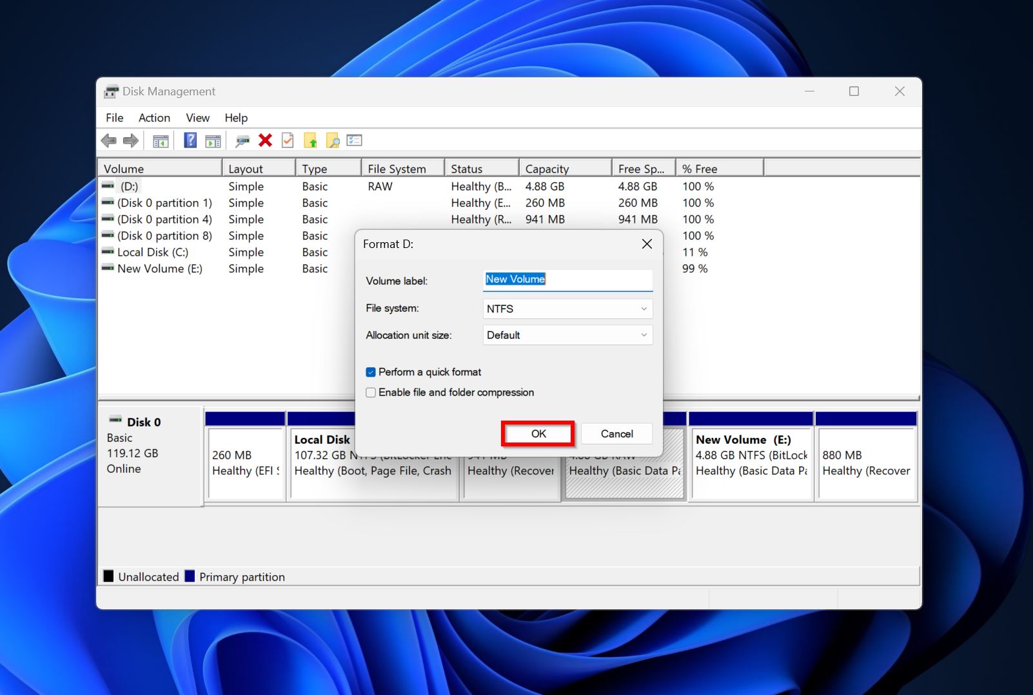Toggle the Show/Hide Action Pane icon
1033x695 pixels.
[x=213, y=140]
